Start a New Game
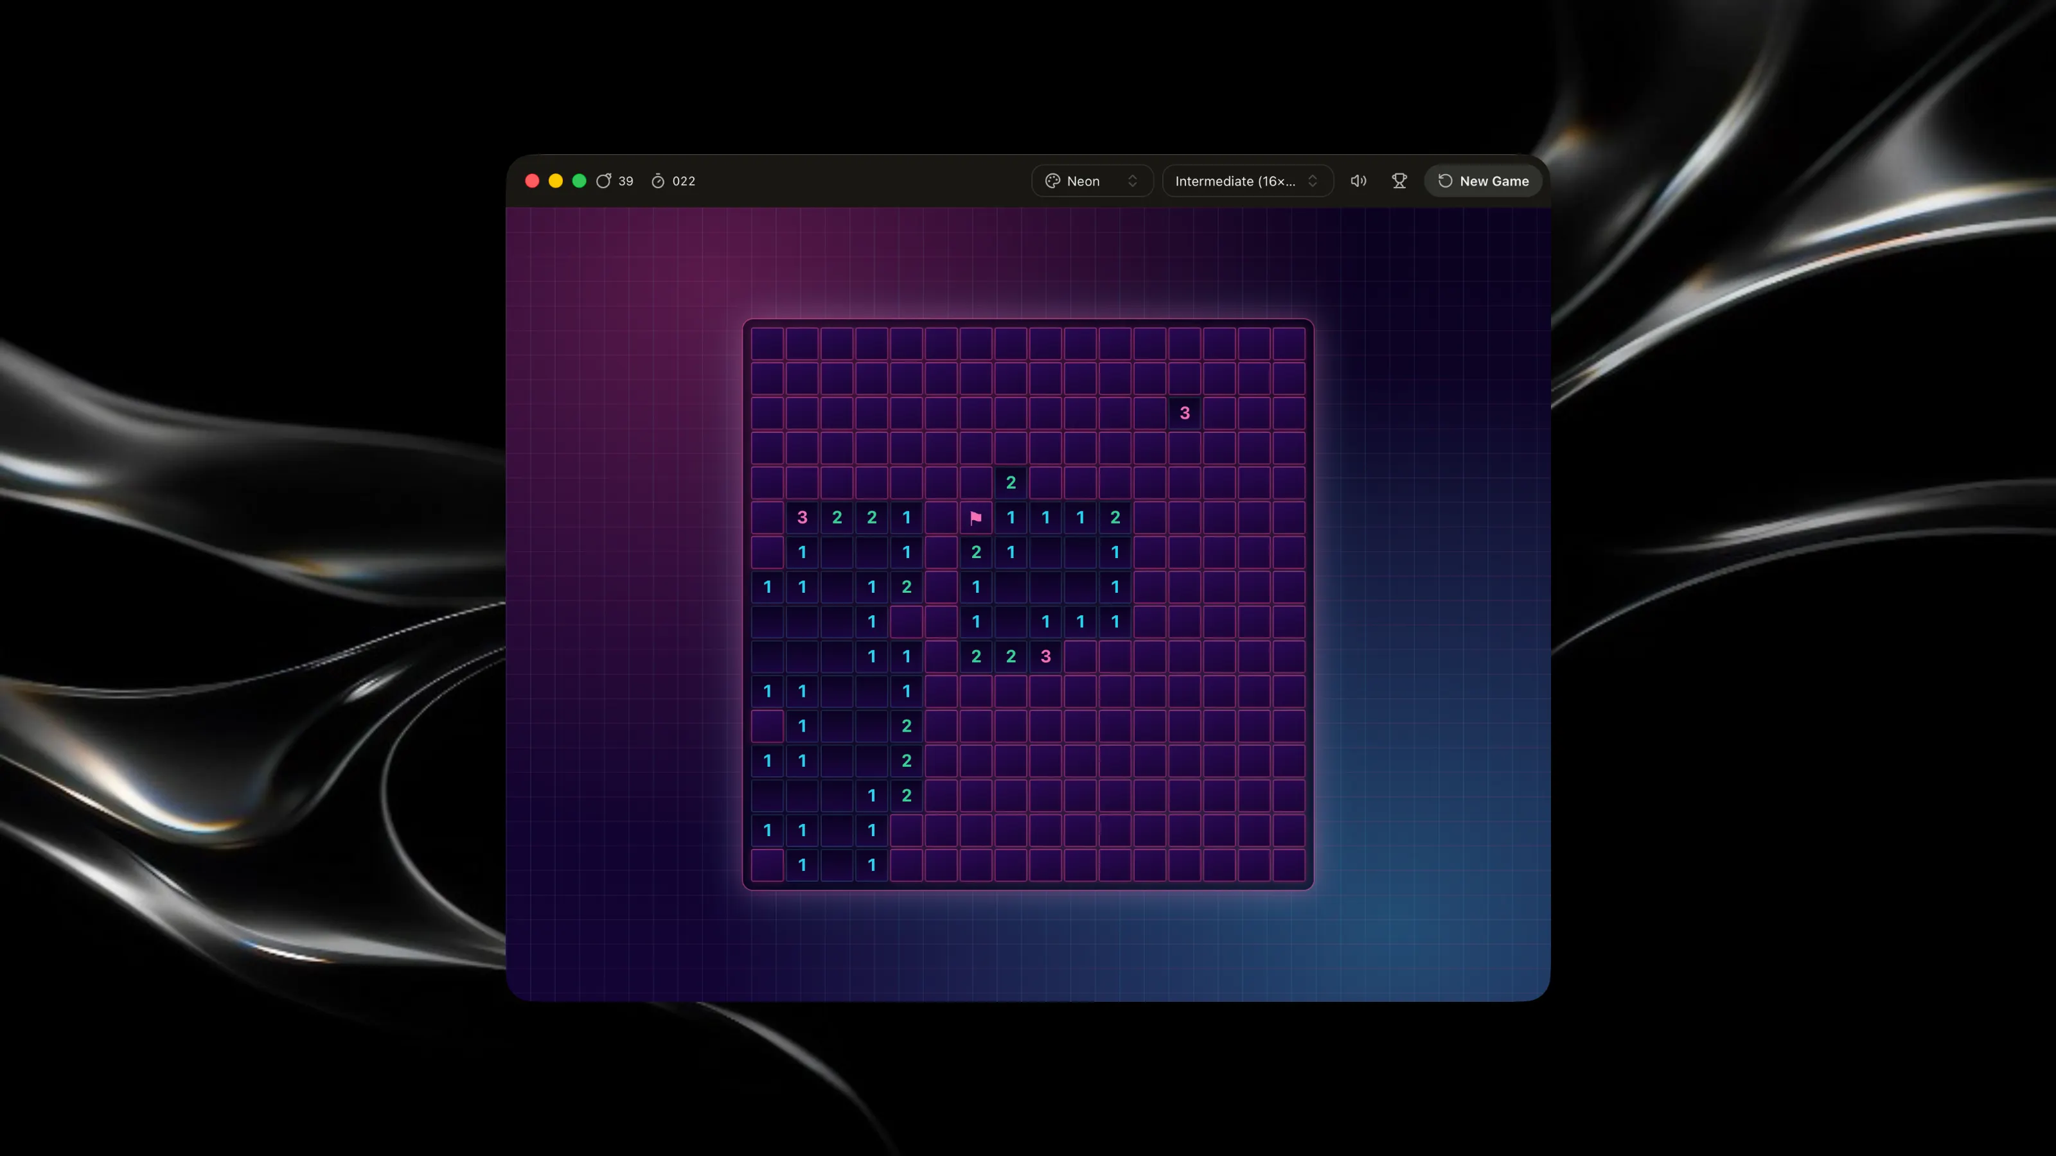This screenshot has height=1156, width=2056. (1483, 181)
